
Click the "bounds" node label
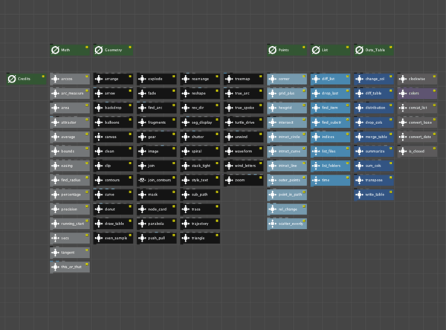coord(68,151)
